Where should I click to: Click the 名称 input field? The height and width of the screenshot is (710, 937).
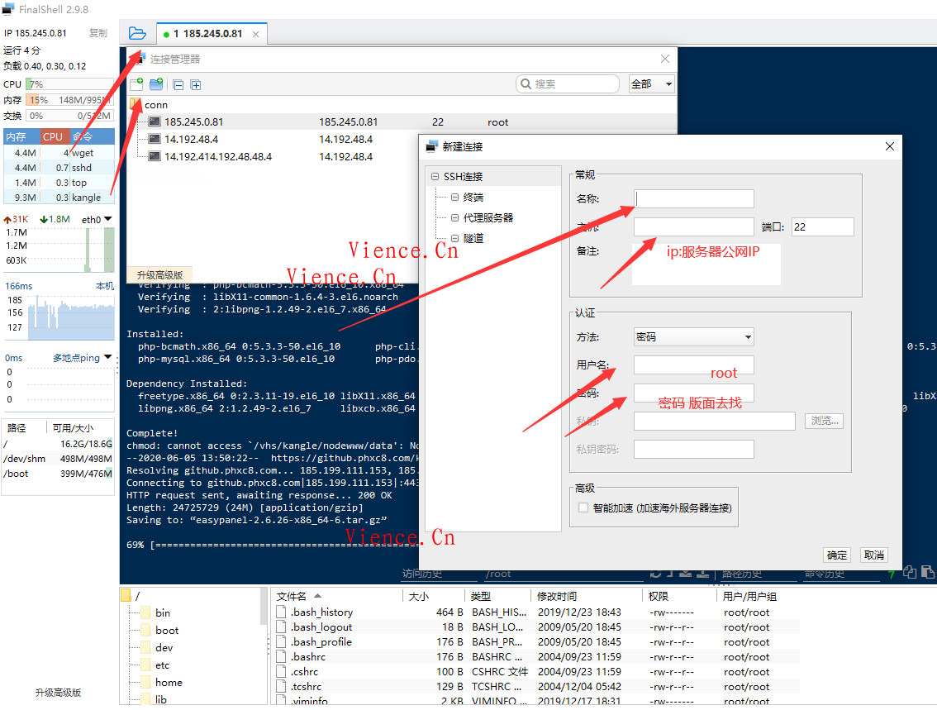[x=693, y=198]
